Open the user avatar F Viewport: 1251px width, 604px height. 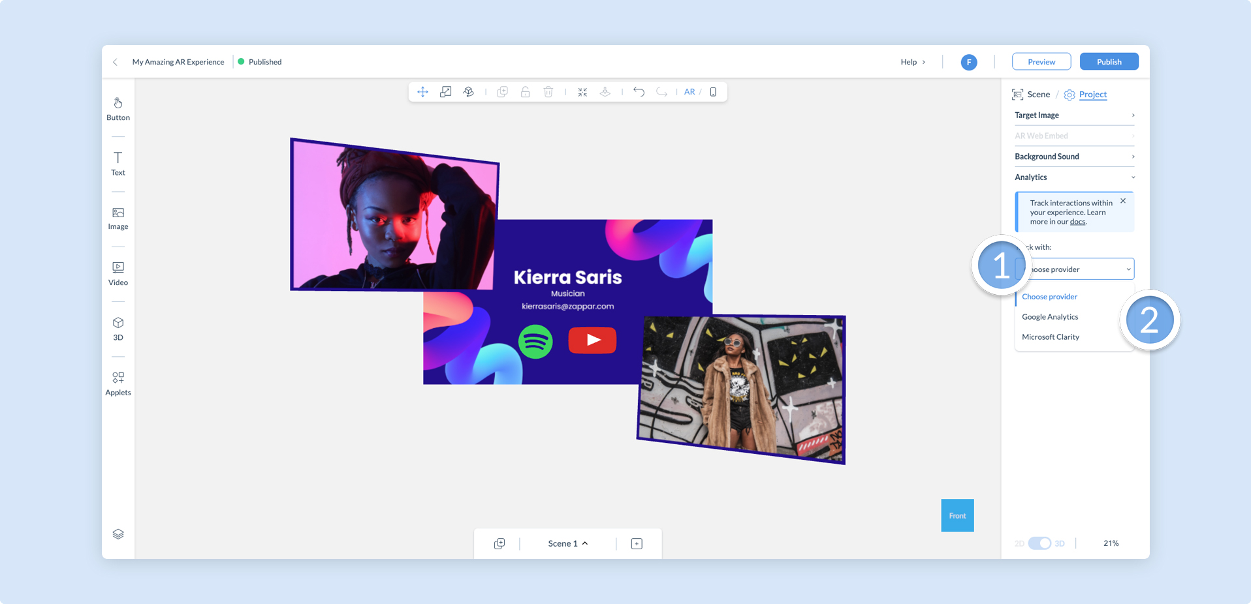[969, 62]
